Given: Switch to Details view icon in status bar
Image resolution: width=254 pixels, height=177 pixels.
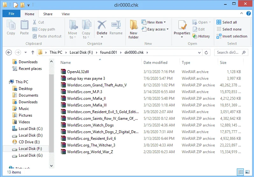Looking at the screenshot, I should click(240, 172).
